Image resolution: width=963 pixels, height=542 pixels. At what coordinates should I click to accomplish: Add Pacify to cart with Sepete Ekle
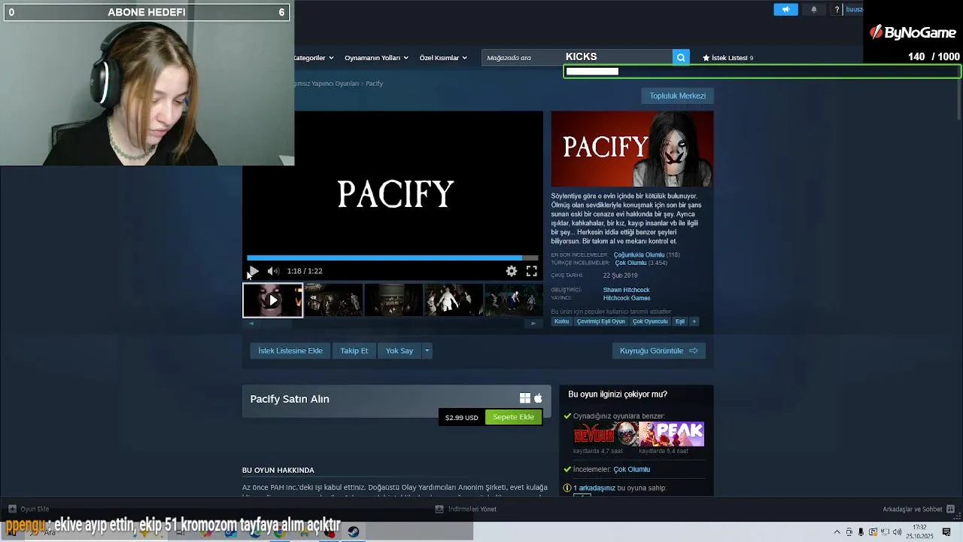pos(513,417)
